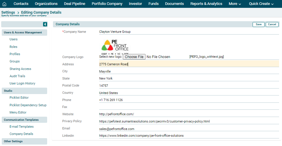Screen dimensions: 282x146
Task: Cancel editing company details
Action: [x=272, y=24]
